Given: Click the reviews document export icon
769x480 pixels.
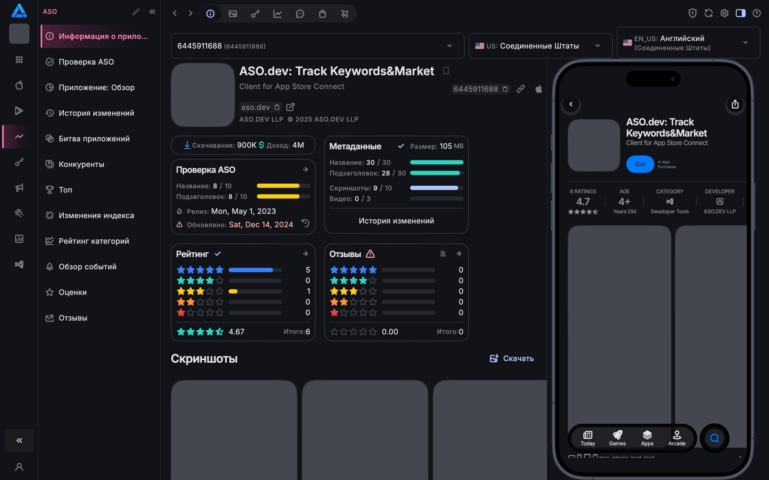Looking at the screenshot, I should (x=443, y=254).
